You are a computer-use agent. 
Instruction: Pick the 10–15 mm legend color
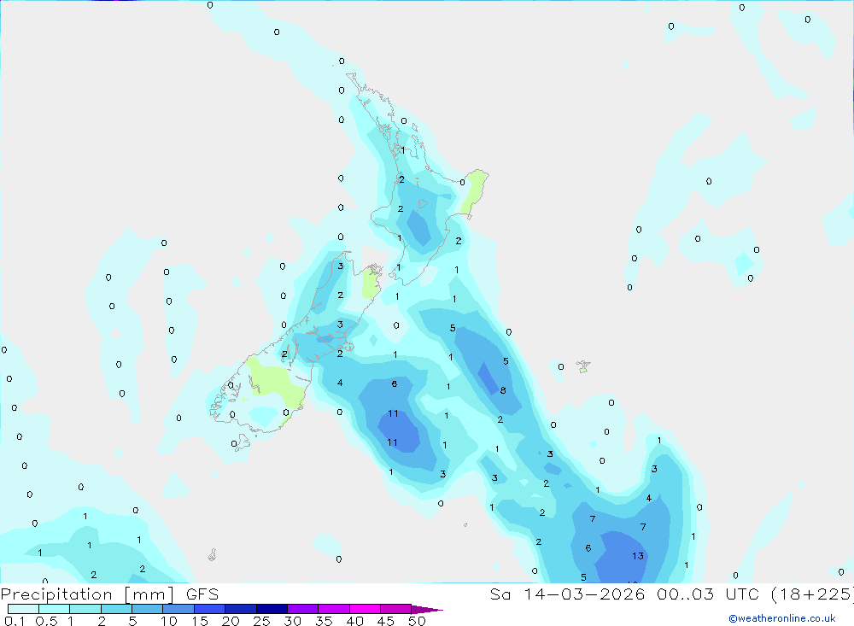click(x=178, y=609)
